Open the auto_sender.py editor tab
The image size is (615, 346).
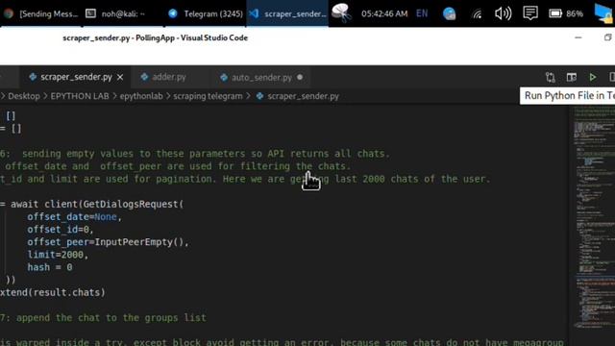(x=261, y=77)
